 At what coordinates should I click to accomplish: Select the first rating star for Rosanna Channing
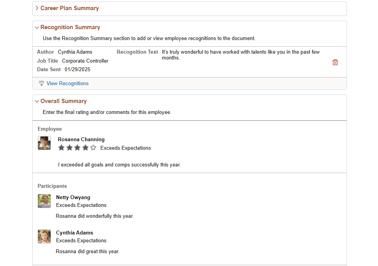[x=61, y=147]
